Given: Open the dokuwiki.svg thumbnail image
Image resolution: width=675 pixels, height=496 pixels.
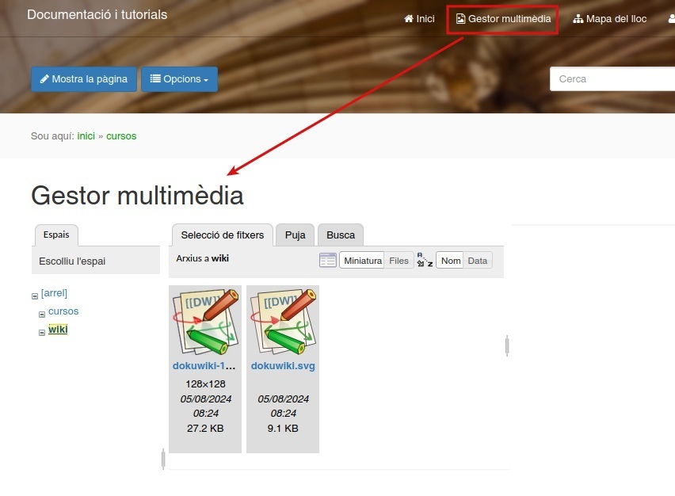Looking at the screenshot, I should tap(283, 322).
